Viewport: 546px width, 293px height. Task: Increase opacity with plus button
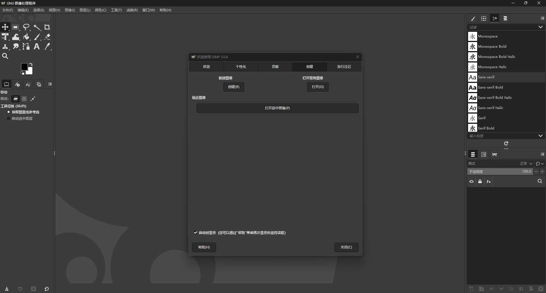coord(542,171)
